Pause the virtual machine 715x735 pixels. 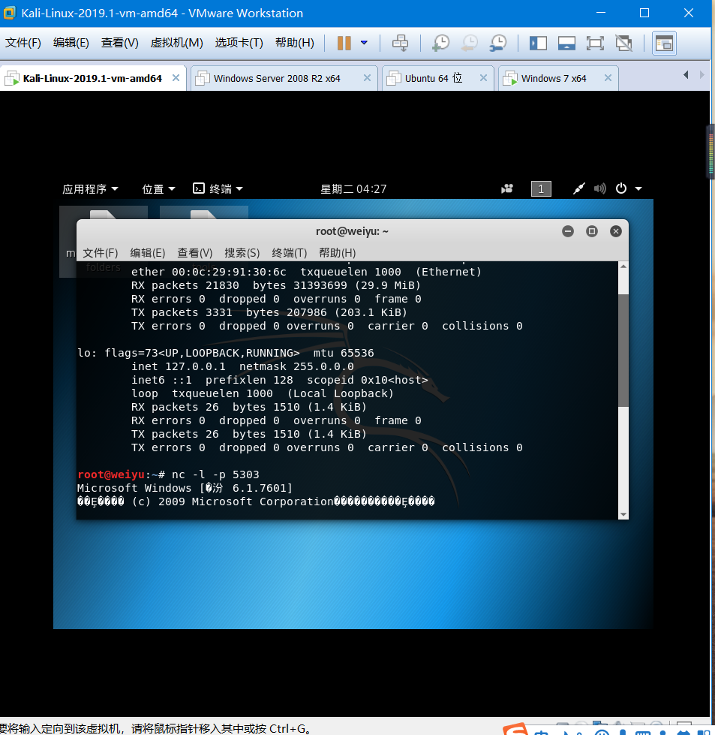pos(344,43)
